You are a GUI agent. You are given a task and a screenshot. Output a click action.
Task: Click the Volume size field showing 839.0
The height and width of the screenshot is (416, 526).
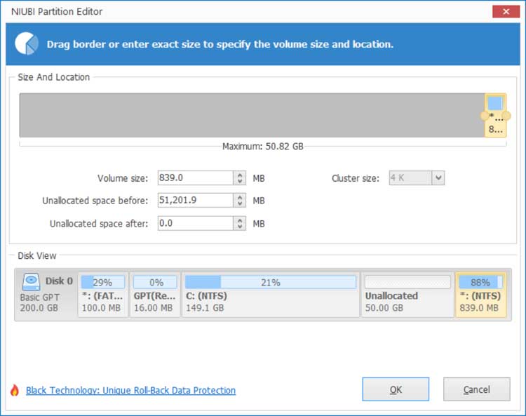click(x=196, y=177)
